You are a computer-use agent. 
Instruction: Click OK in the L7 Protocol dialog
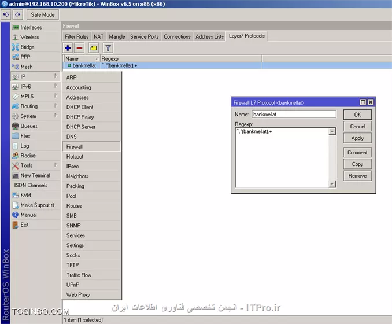357,115
